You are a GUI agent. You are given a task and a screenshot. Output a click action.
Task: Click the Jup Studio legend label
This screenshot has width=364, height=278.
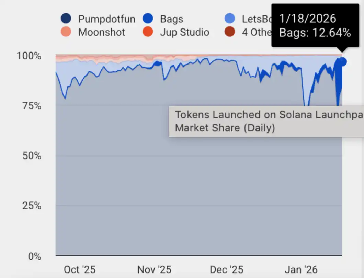(x=184, y=32)
